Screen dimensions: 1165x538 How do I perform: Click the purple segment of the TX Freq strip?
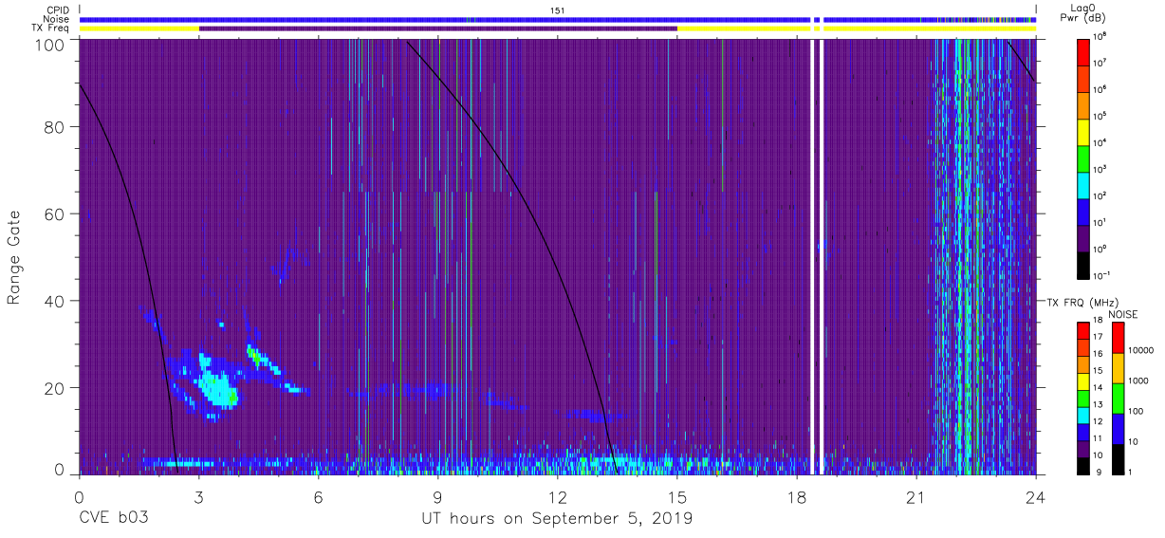(x=438, y=28)
